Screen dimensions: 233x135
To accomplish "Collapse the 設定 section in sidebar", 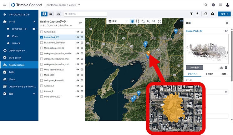I will [34, 94].
